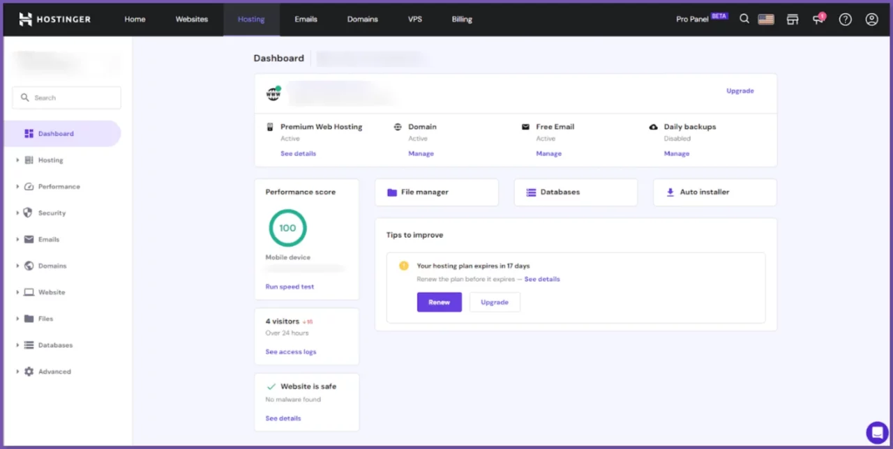Click Run speed test link
This screenshot has width=893, height=449.
(290, 287)
